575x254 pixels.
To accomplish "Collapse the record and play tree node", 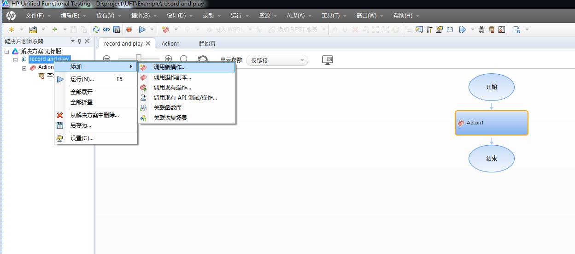I will 15,59.
